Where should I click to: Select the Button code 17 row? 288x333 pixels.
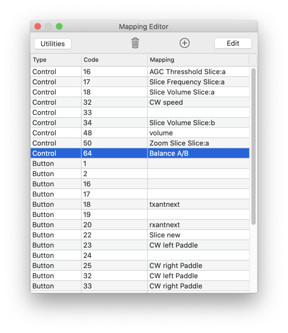click(140, 194)
